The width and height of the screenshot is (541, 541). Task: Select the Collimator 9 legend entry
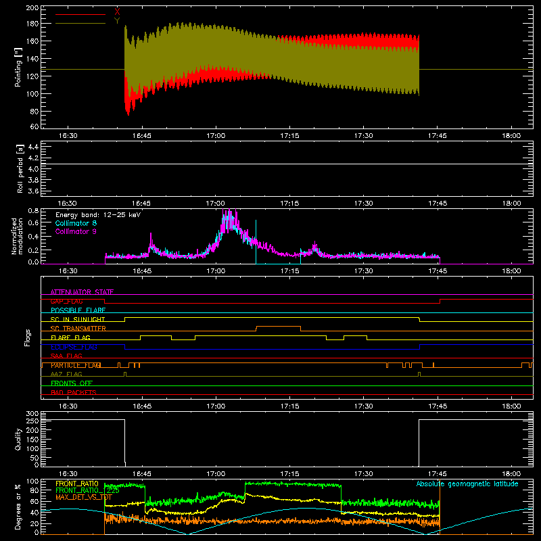click(x=76, y=231)
